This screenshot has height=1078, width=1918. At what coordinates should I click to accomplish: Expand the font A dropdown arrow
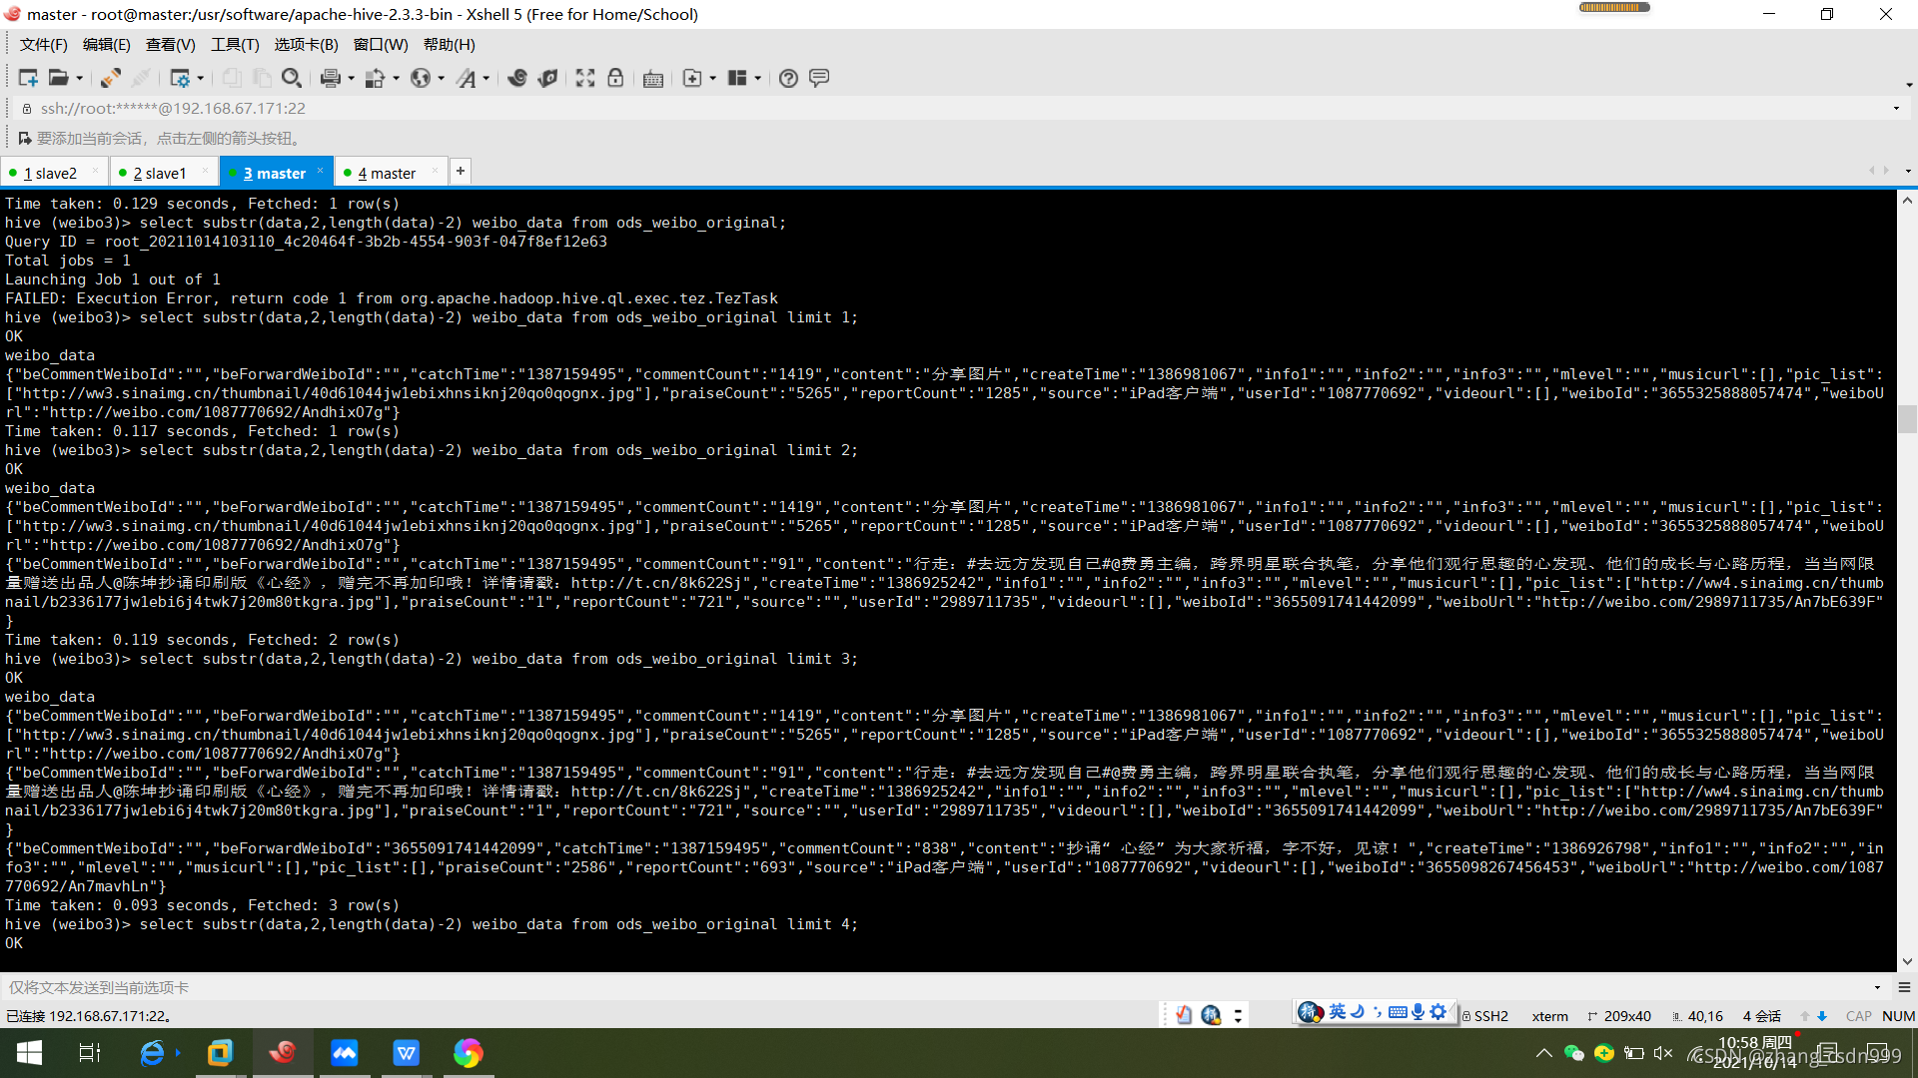coord(486,79)
